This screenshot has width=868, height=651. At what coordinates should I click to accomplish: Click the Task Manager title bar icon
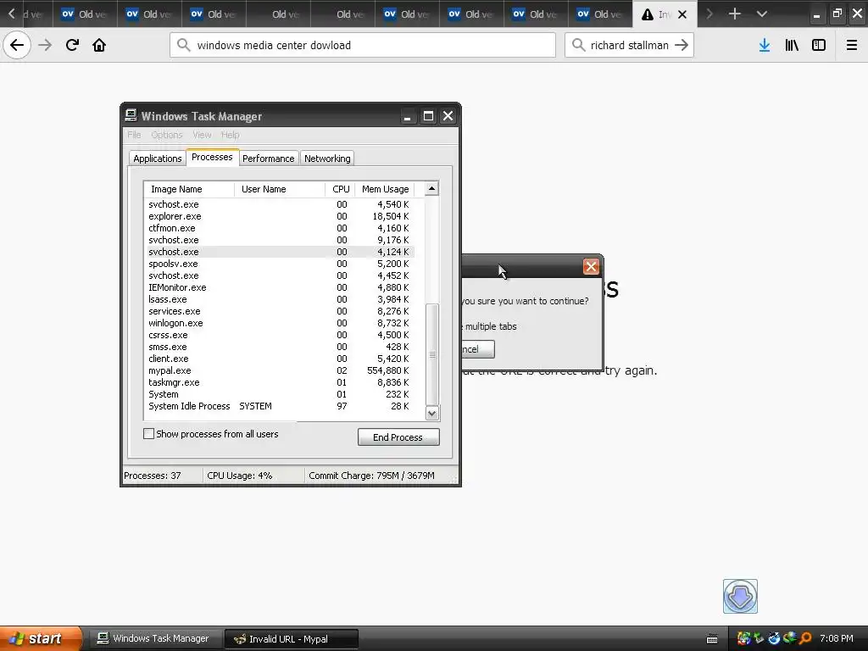coord(131,115)
